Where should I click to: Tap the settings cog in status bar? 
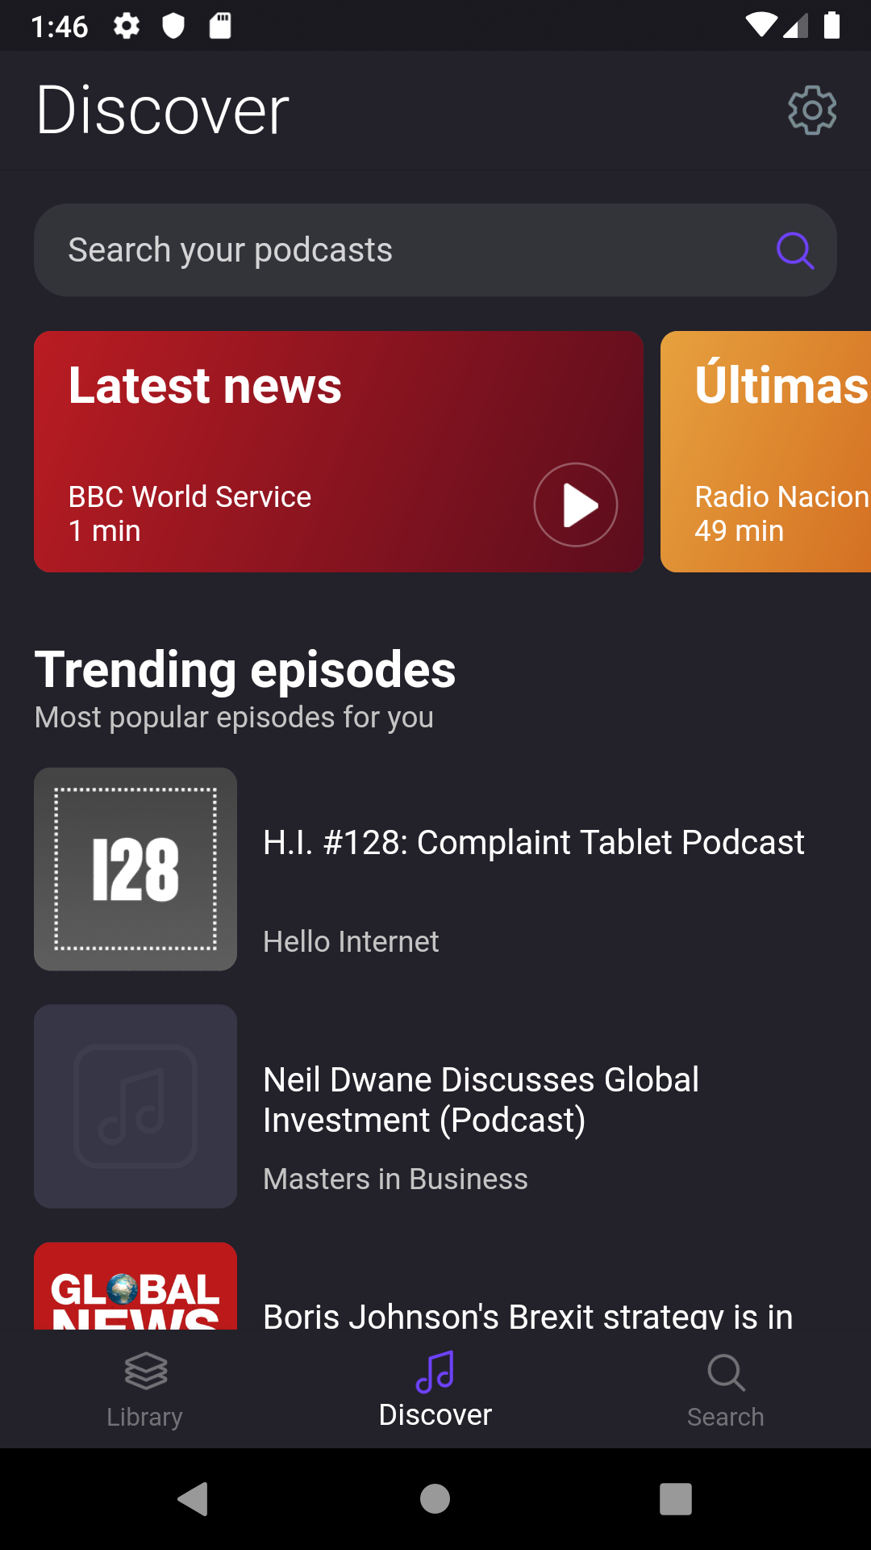pos(127,26)
